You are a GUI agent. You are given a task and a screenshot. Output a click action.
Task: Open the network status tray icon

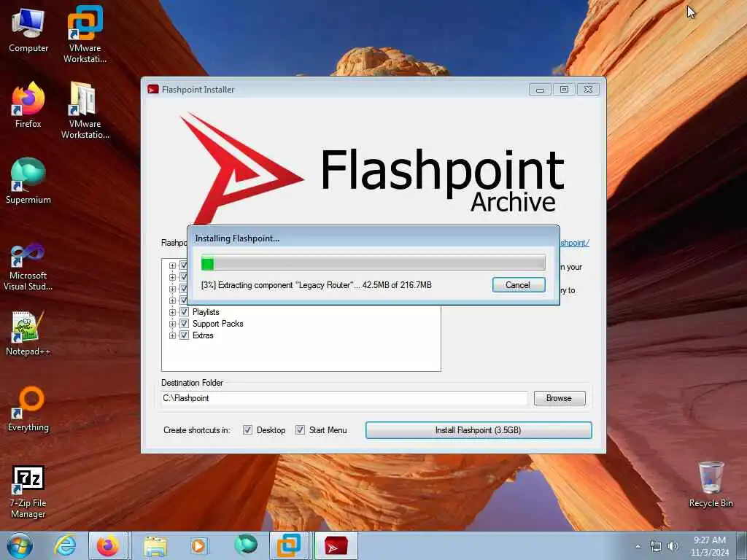[656, 546]
